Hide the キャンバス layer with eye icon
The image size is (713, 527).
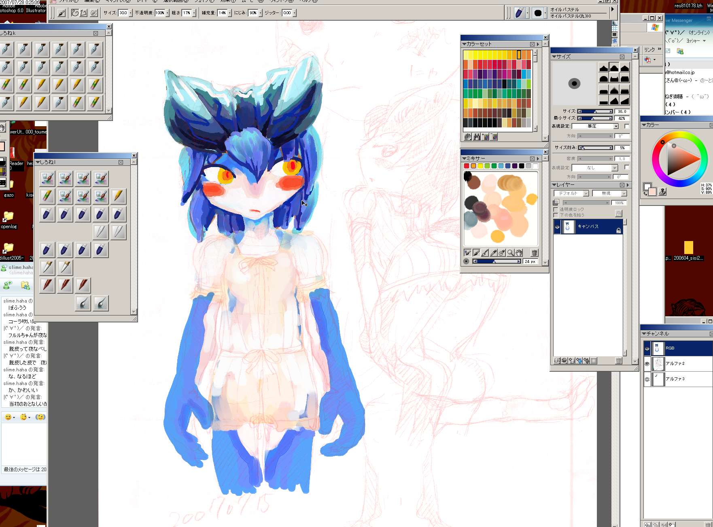click(x=557, y=227)
